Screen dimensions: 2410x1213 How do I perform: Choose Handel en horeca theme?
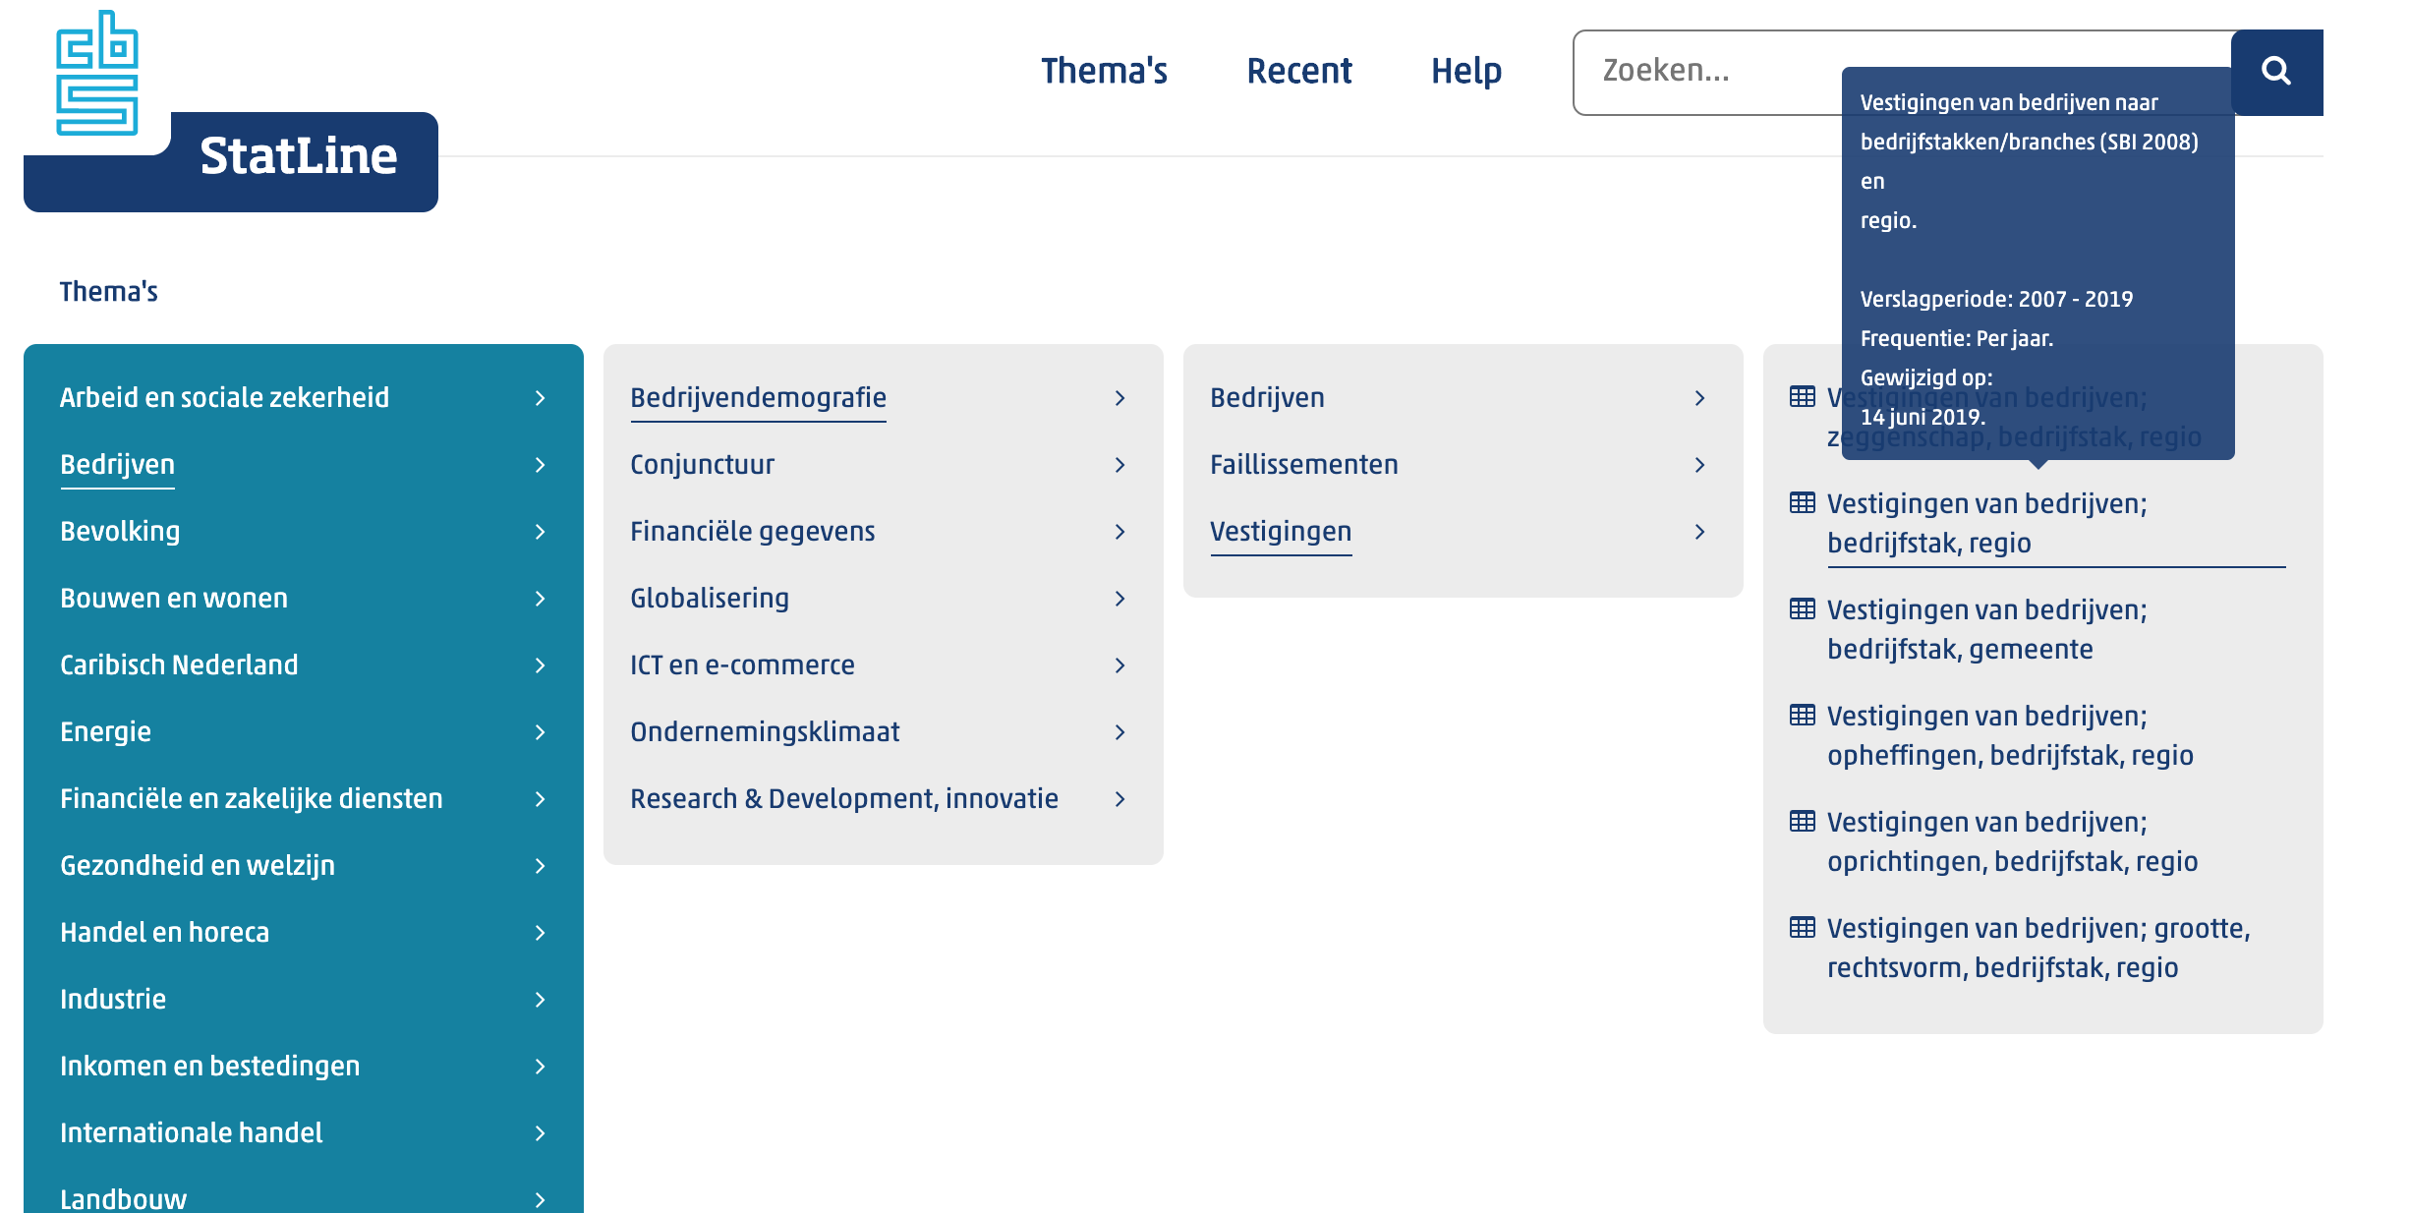tap(164, 933)
